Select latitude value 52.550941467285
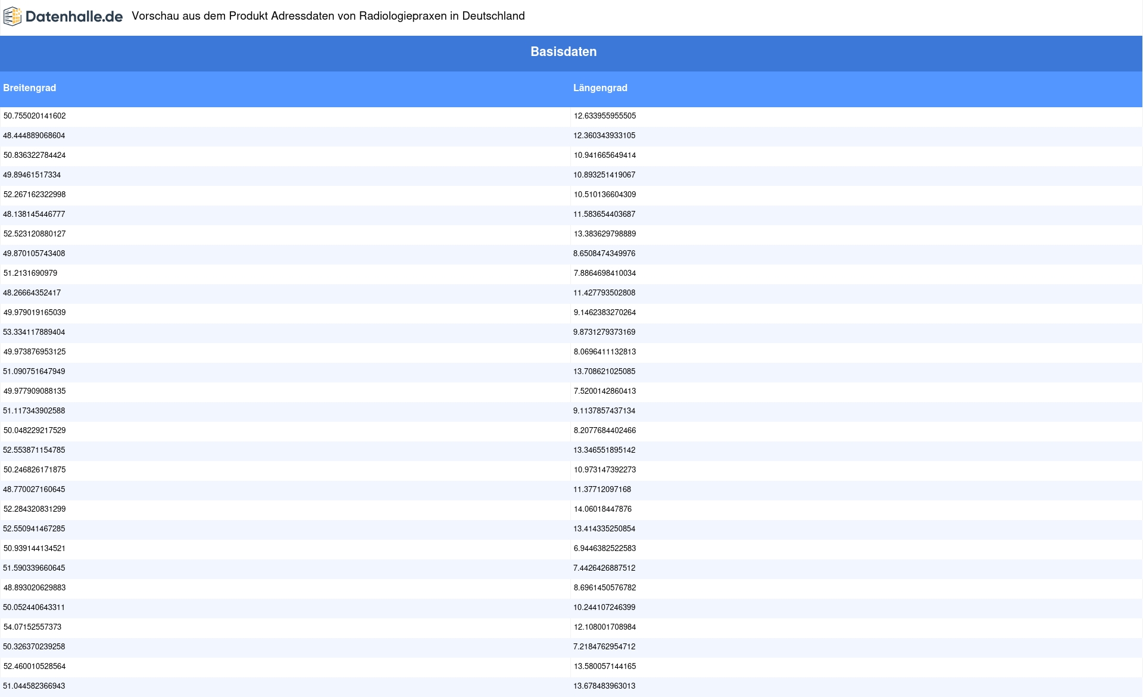The width and height of the screenshot is (1143, 697). pyautogui.click(x=35, y=529)
